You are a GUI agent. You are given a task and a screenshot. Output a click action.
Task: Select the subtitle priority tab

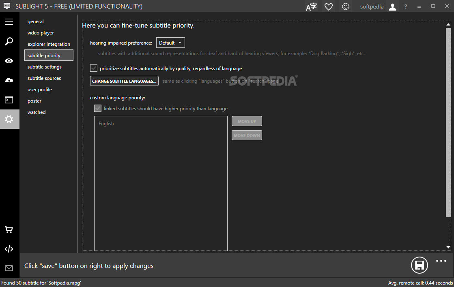point(49,55)
